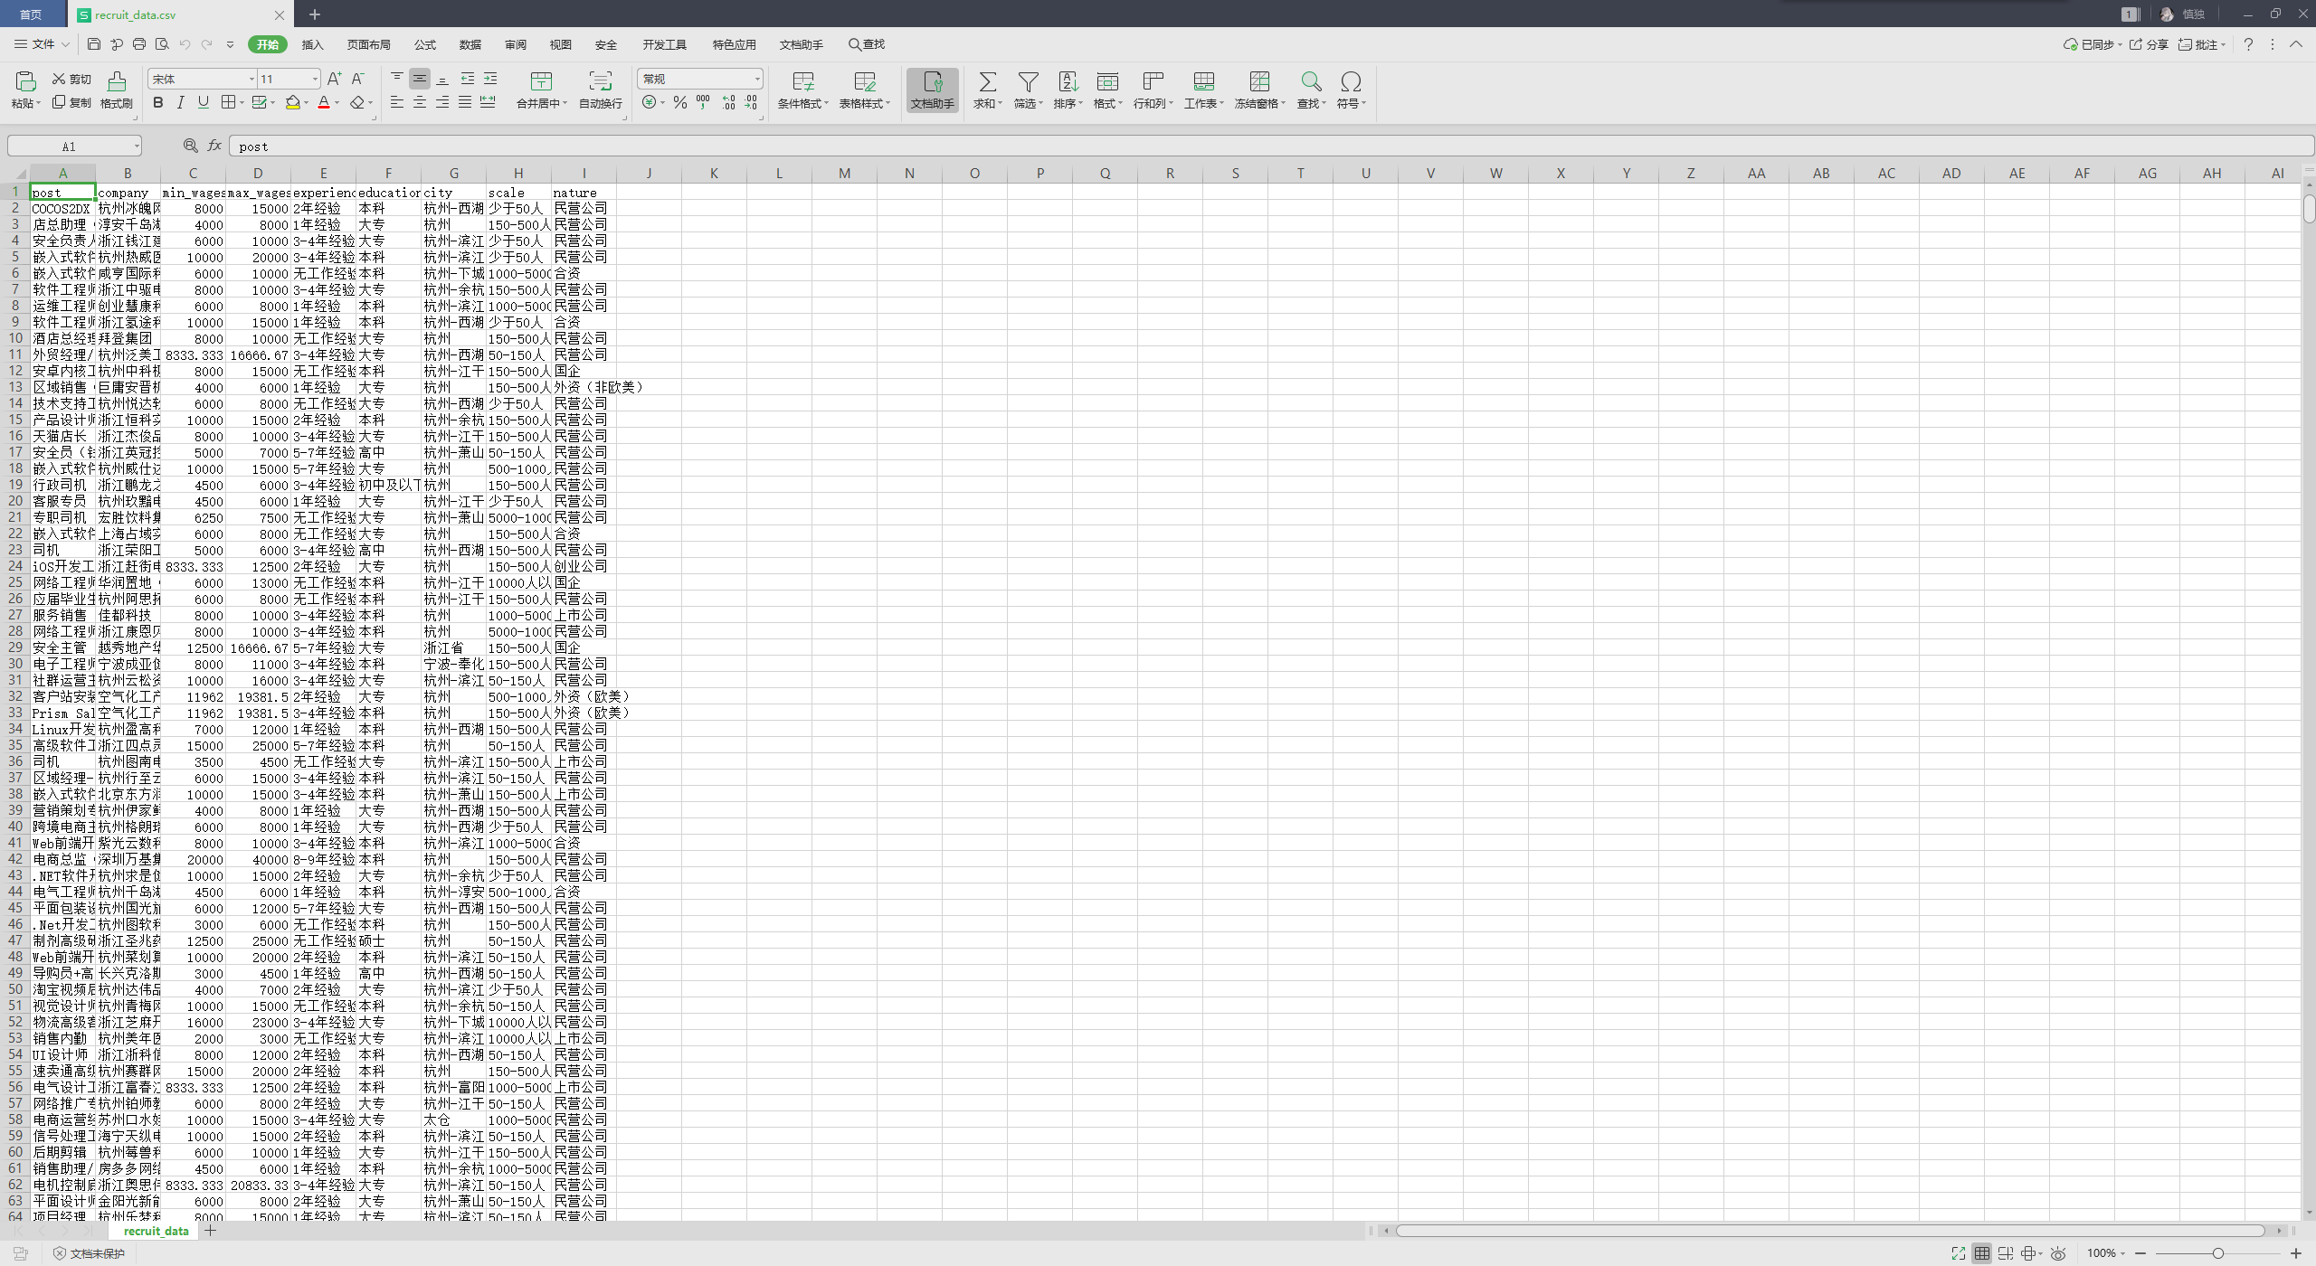Image resolution: width=2316 pixels, height=1266 pixels.
Task: Click the Symbol (符号) omega icon
Action: [x=1351, y=82]
